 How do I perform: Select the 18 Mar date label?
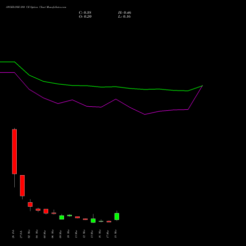[116, 234]
